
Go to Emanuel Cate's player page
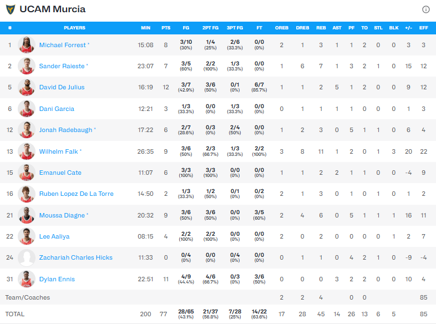pos(60,173)
